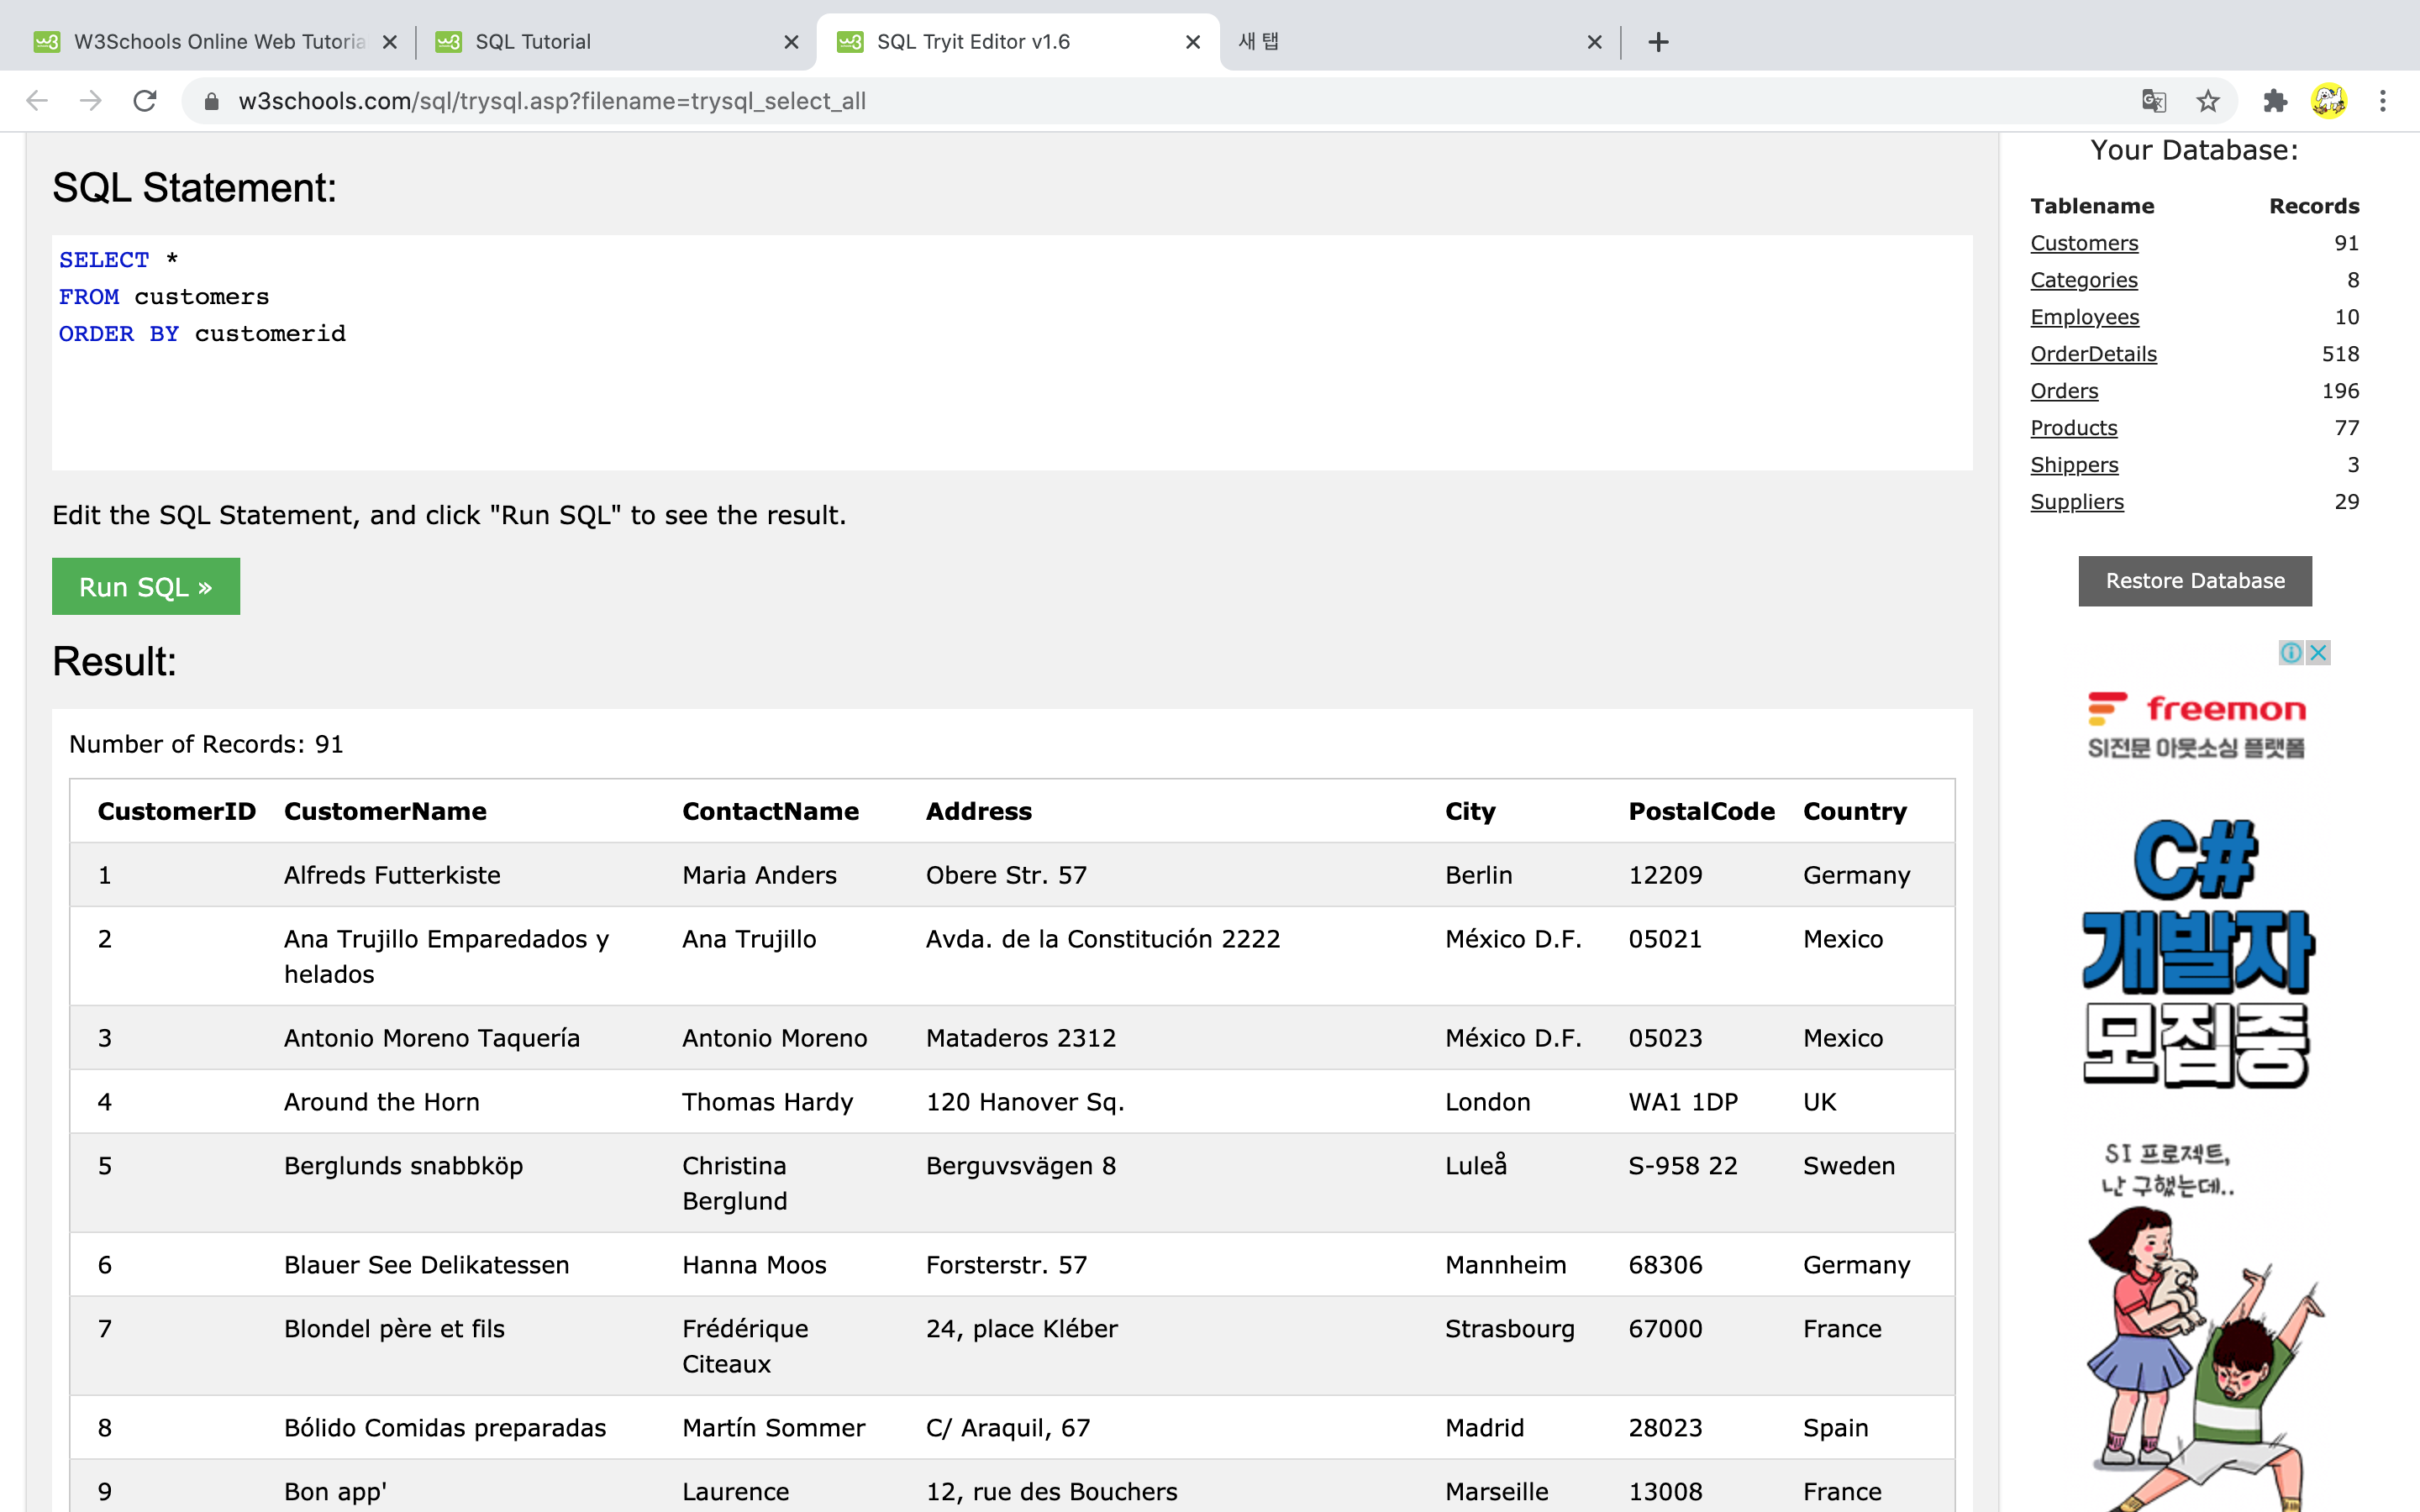Open Chrome three-dot menu
The image size is (2420, 1512).
[x=2383, y=101]
